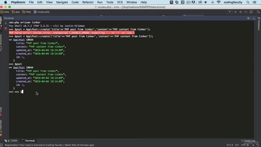Click the '>>> $post' prompt line
Screen dimensions: 261x147
pyautogui.click(x=15, y=64)
